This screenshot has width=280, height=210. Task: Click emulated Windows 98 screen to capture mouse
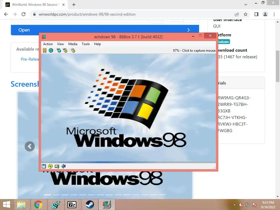coord(129,108)
